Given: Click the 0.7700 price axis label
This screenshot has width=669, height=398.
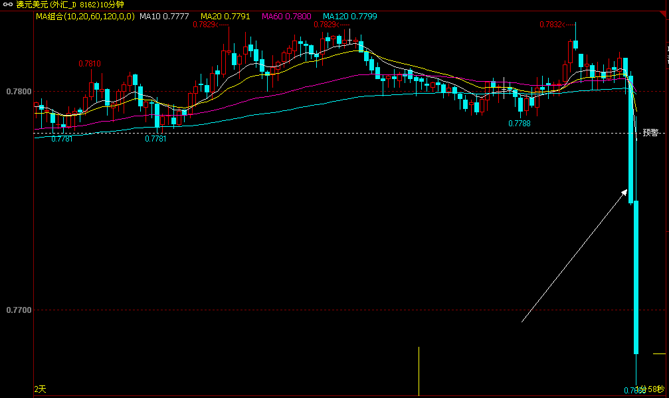Looking at the screenshot, I should coord(19,310).
